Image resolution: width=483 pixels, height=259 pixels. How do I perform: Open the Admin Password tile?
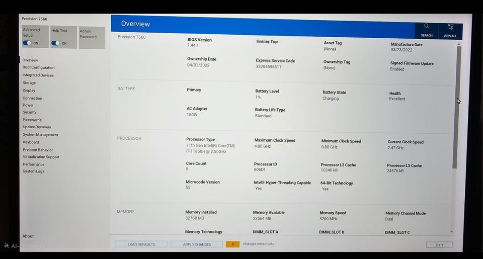(92, 38)
